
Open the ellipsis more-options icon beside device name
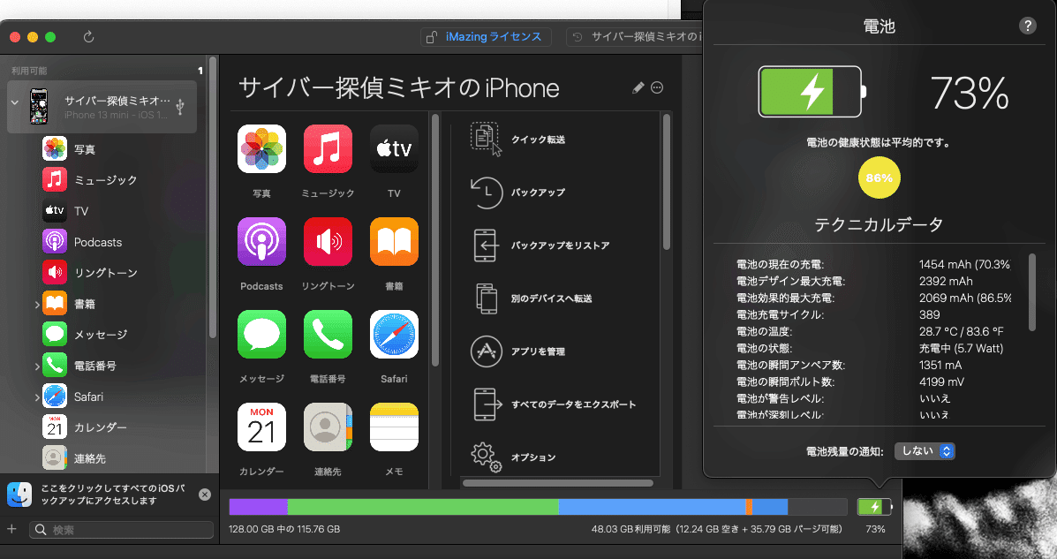[657, 87]
